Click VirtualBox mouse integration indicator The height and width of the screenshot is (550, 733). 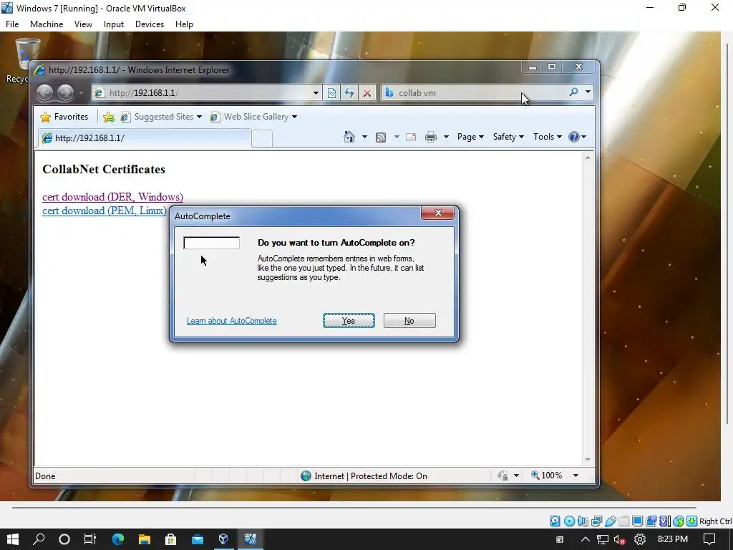click(679, 521)
